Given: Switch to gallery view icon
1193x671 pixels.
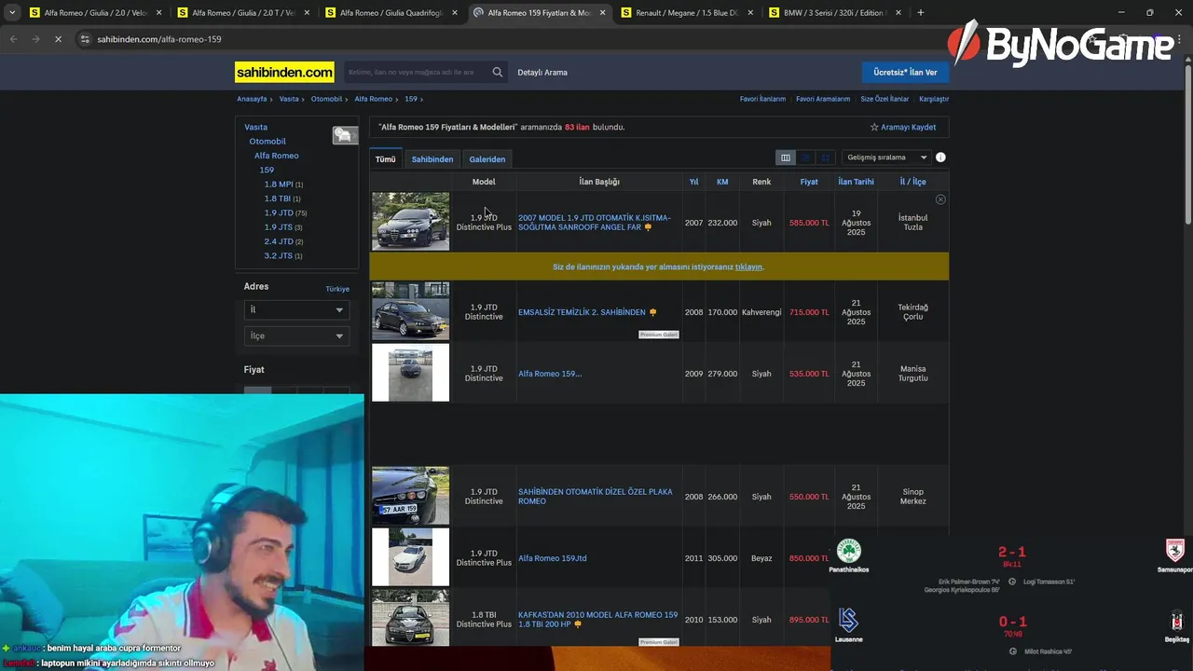Looking at the screenshot, I should point(826,157).
